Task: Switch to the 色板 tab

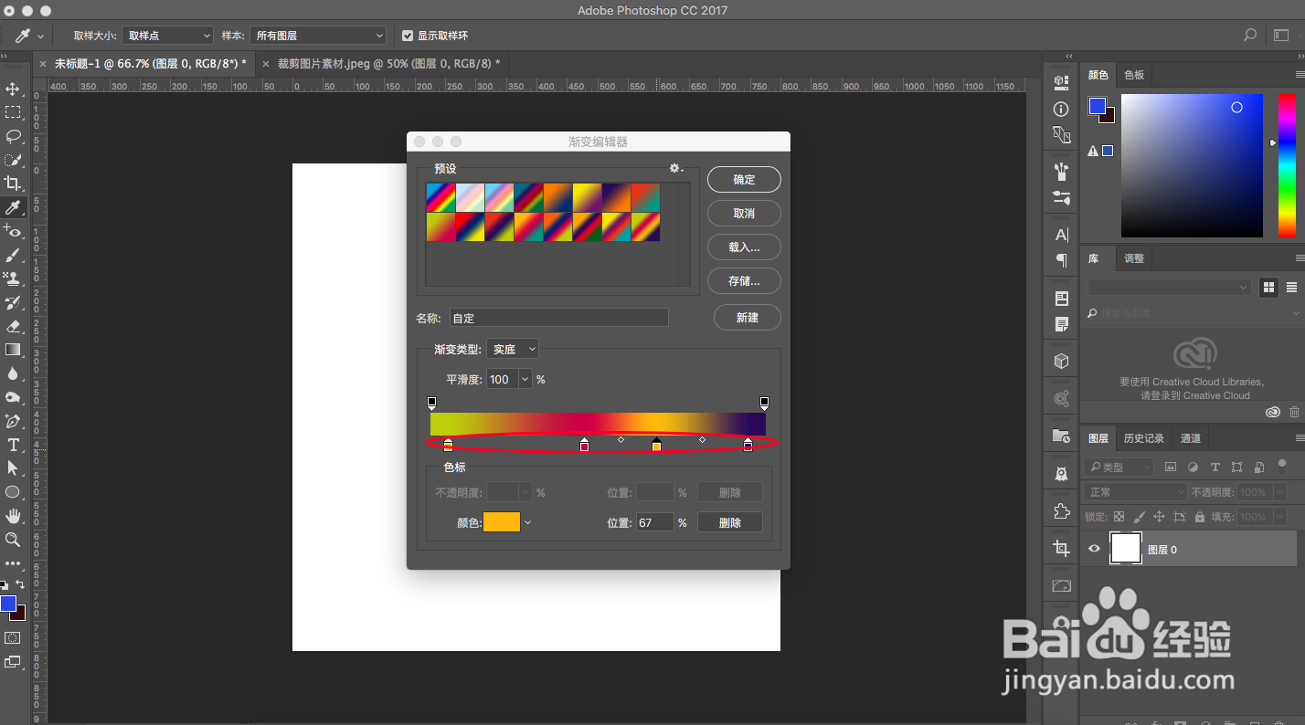Action: click(1134, 75)
